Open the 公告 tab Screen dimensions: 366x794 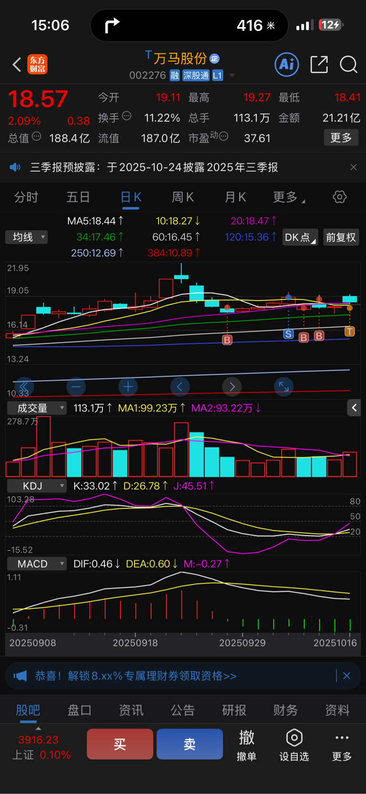click(183, 710)
